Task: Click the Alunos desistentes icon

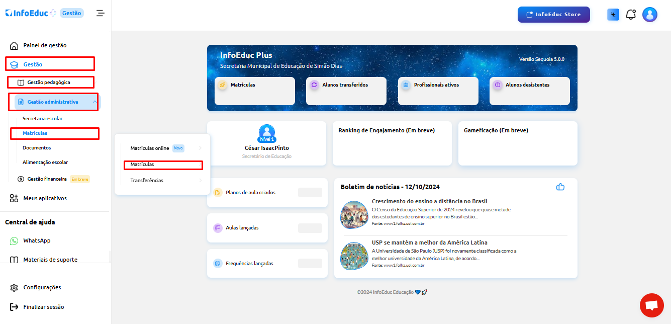Action: 498,85
